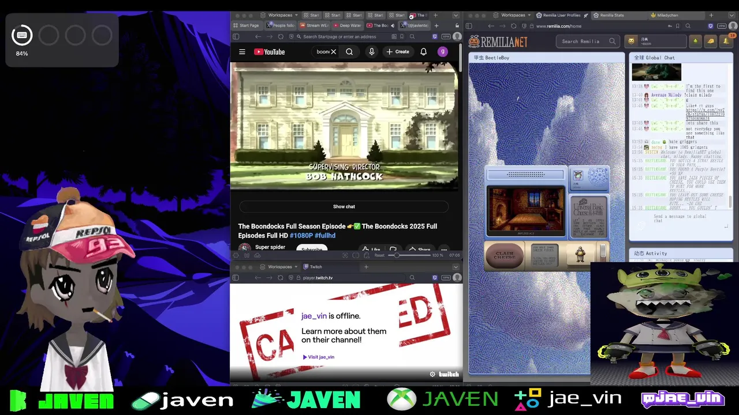Click the Send a message to global chat field
Viewport: 739px width, 415px height.
[x=680, y=219]
